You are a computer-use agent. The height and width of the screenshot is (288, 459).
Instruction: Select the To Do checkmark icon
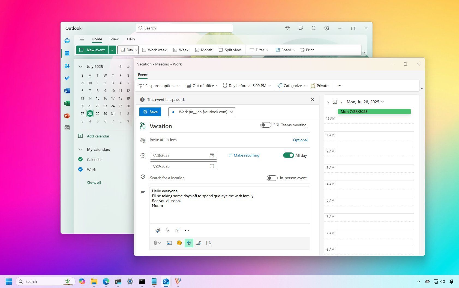(x=67, y=78)
